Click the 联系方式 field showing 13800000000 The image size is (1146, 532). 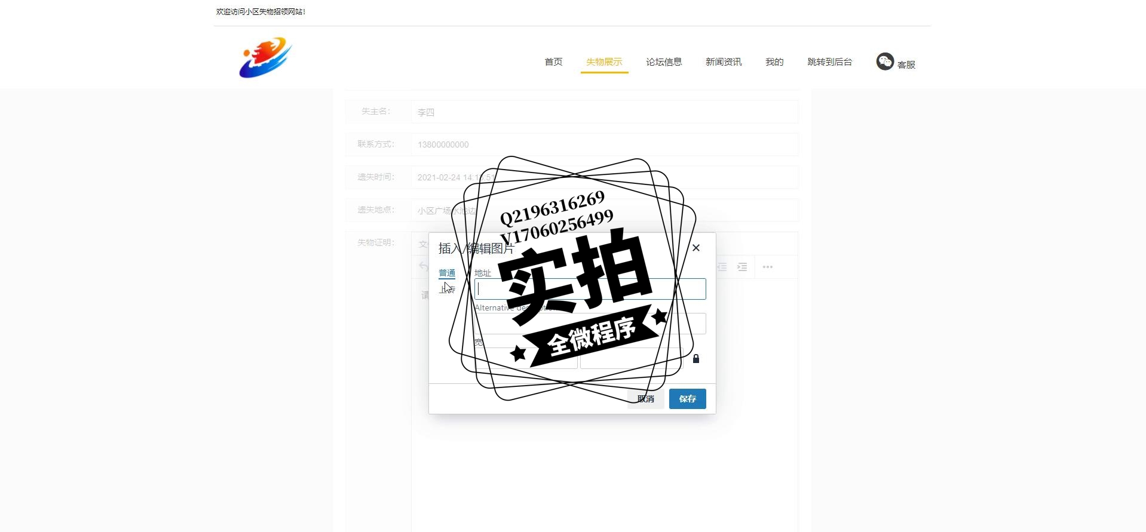tap(605, 144)
